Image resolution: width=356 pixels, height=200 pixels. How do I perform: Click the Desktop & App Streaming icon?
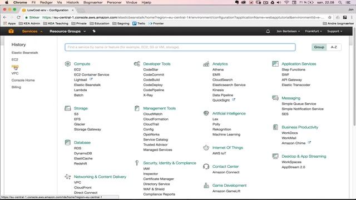click(x=275, y=156)
